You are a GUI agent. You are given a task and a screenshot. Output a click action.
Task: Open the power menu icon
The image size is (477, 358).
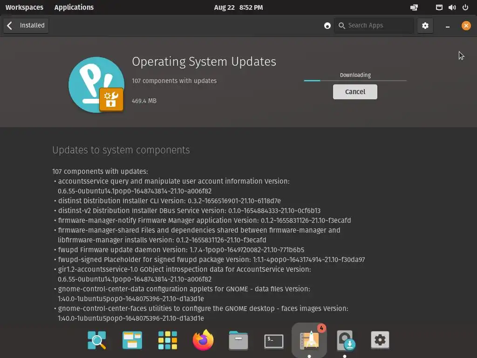[x=465, y=7]
